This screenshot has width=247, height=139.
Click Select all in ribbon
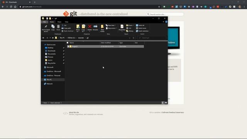pyautogui.click(x=140, y=25)
